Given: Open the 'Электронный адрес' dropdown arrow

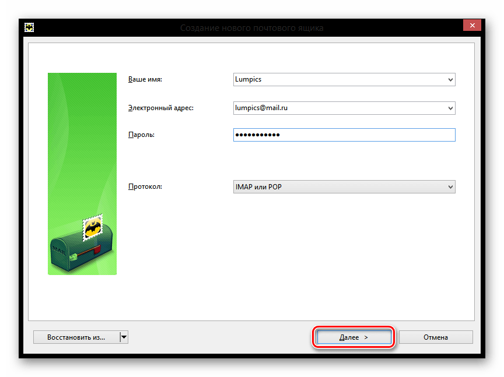Looking at the screenshot, I should click(450, 108).
